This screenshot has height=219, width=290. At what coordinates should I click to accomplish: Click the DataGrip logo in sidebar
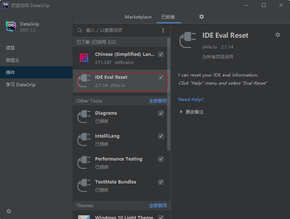pyautogui.click(x=11, y=26)
